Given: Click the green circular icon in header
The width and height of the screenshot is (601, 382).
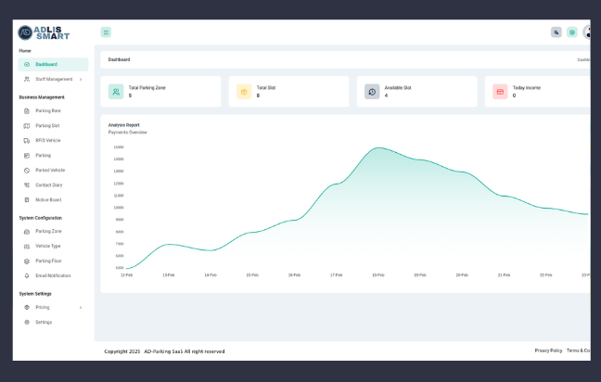Looking at the screenshot, I should click(x=572, y=32).
